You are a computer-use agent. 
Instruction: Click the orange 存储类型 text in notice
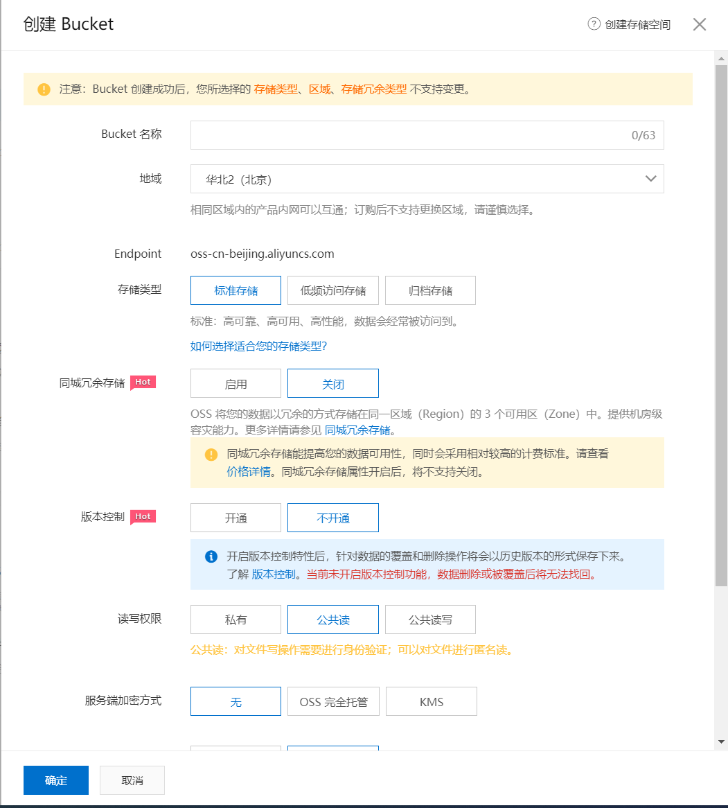coord(276,89)
